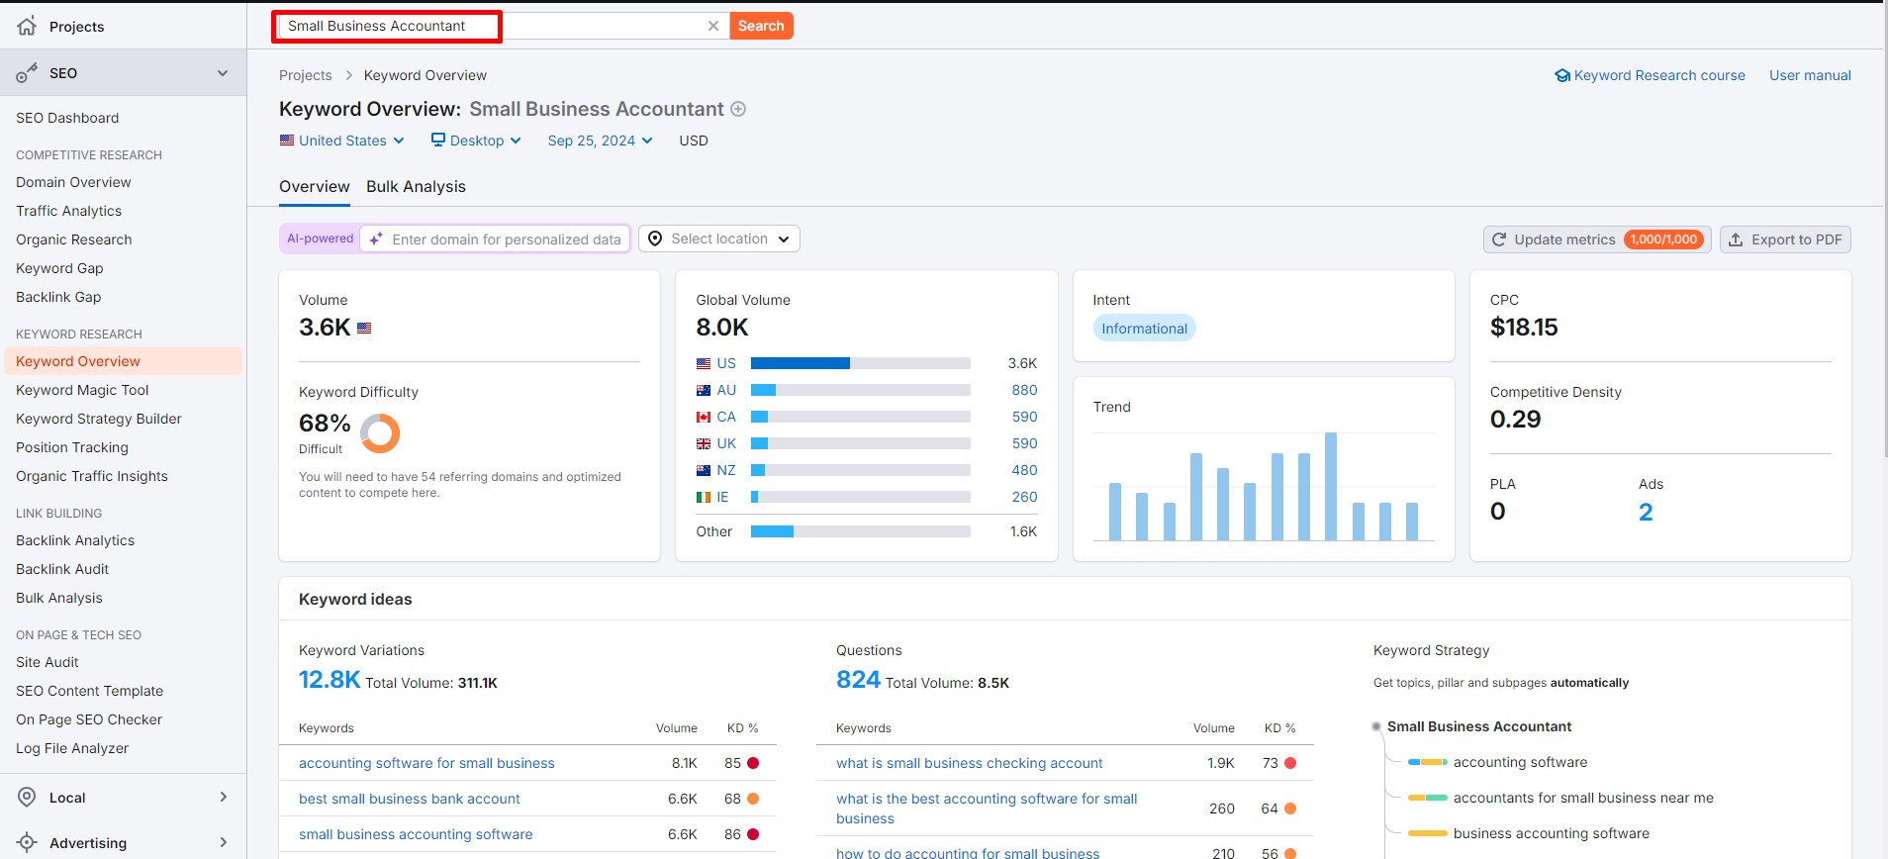The width and height of the screenshot is (1888, 859).
Task: Sort by Volume in Keyword Variations table
Action: tap(676, 728)
